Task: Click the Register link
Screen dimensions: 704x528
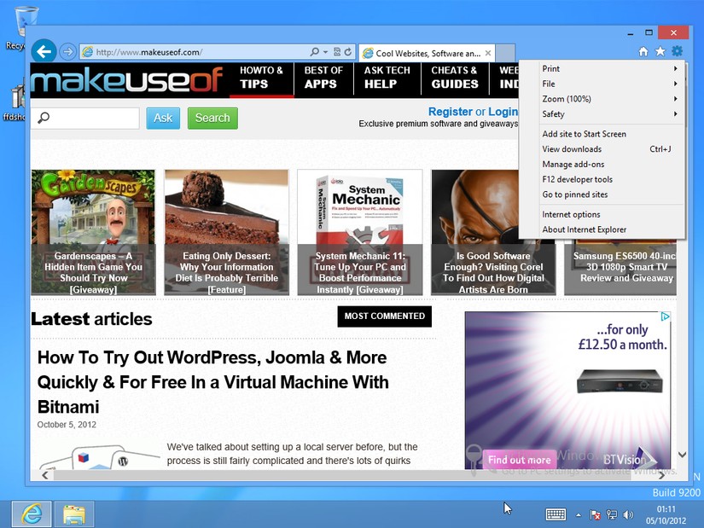Action: [450, 112]
